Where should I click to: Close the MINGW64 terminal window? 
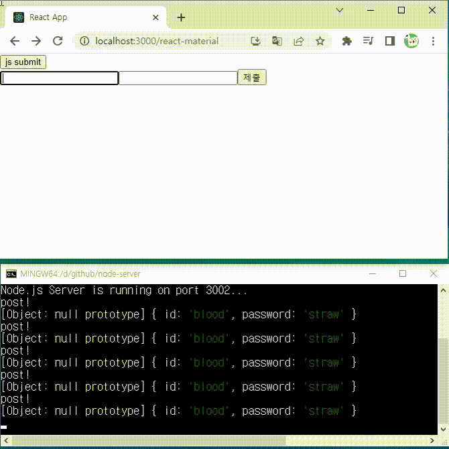(433, 273)
